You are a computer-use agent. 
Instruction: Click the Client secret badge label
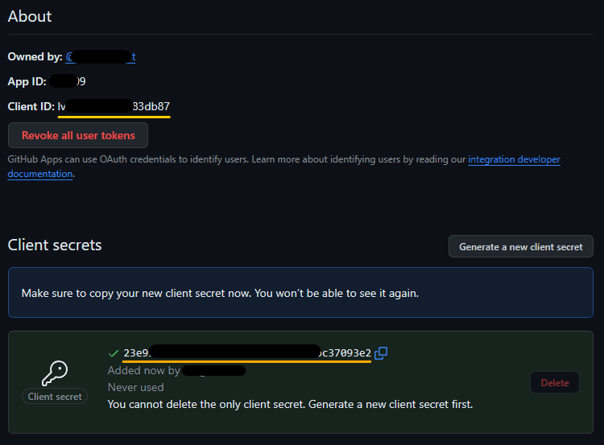point(55,396)
